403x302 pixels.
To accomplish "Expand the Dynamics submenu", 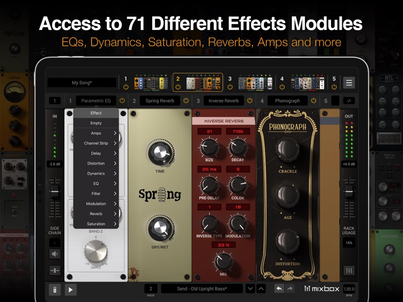I will [x=96, y=174].
